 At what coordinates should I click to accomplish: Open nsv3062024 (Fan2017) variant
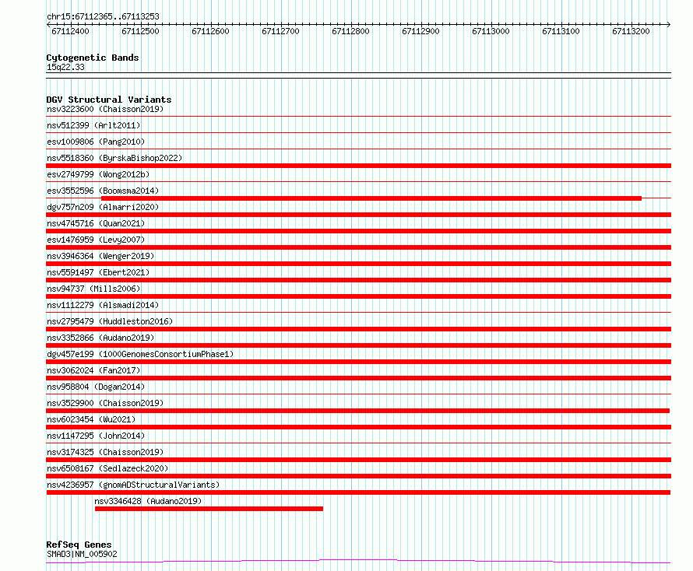(93, 370)
